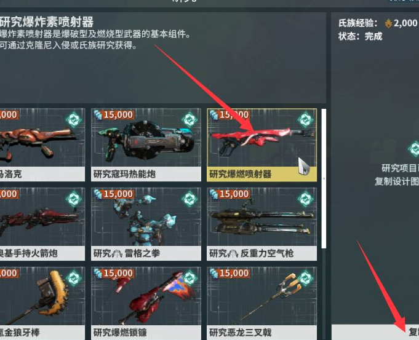Select the highlighted 研究爆燃喷射器 tile
The width and height of the screenshot is (419, 340).
pos(262,144)
